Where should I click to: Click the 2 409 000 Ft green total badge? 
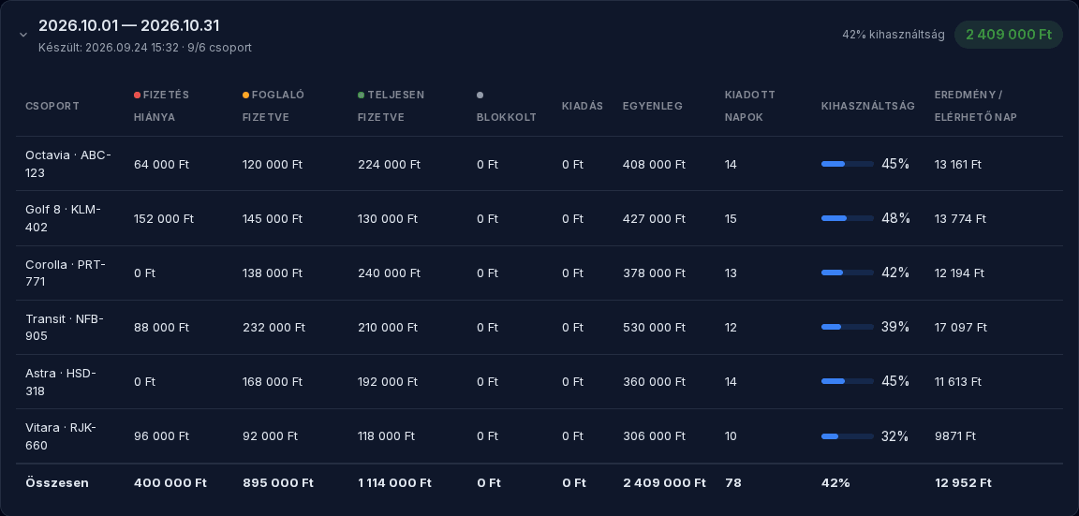pos(1009,35)
